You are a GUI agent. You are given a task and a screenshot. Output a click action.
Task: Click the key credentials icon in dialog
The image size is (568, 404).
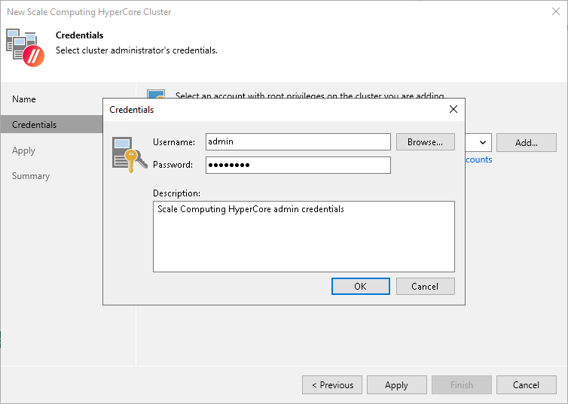[125, 153]
